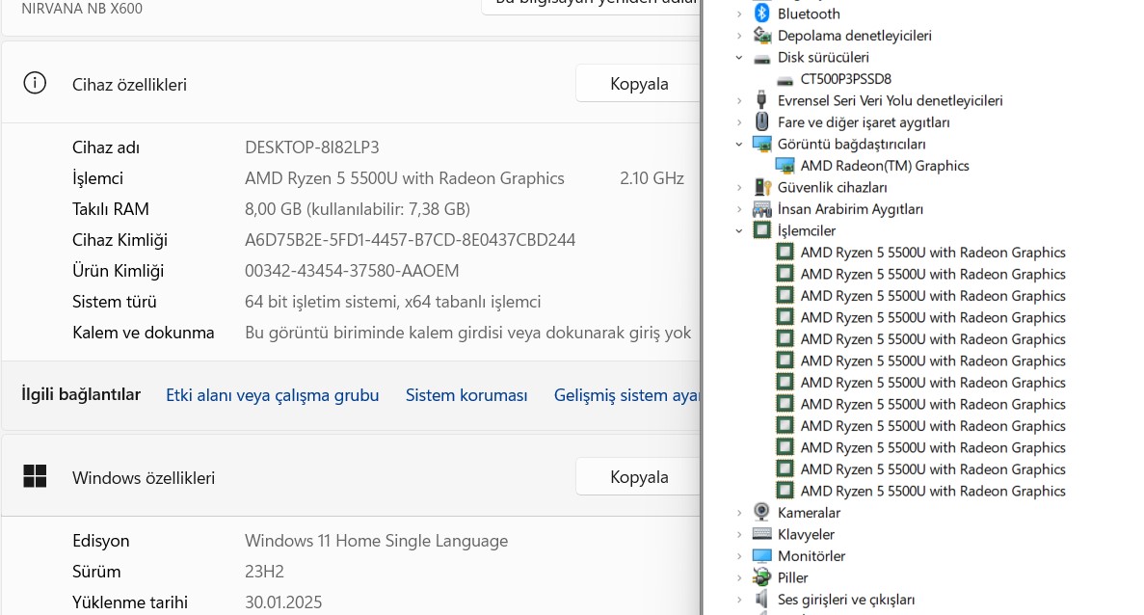Click the Windows logo beside Windows özellikleri
The width and height of the screenshot is (1144, 615).
[35, 476]
